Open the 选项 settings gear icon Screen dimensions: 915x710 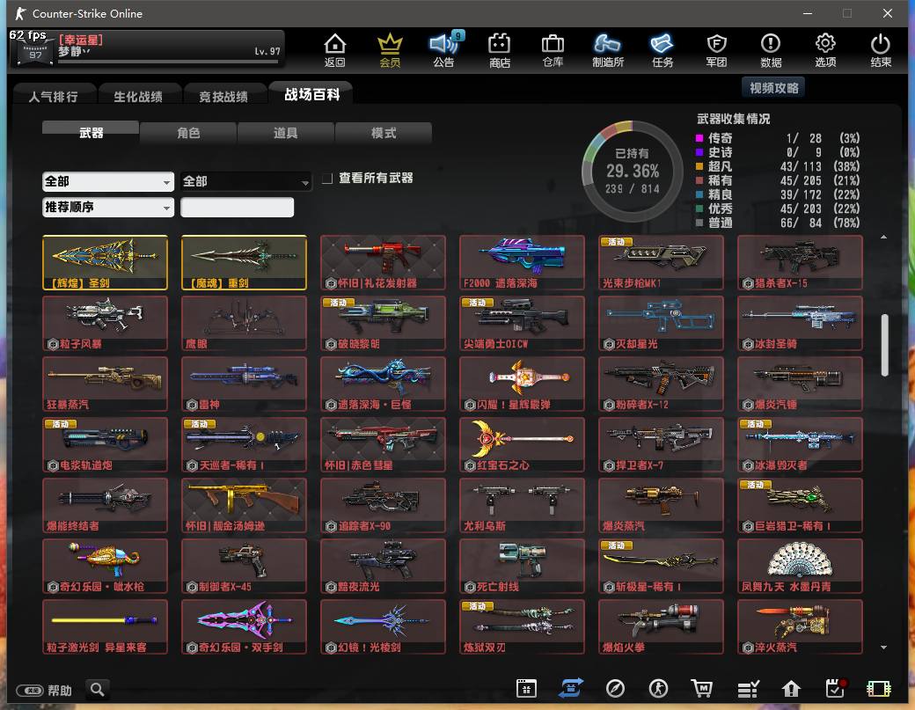pyautogui.click(x=825, y=49)
